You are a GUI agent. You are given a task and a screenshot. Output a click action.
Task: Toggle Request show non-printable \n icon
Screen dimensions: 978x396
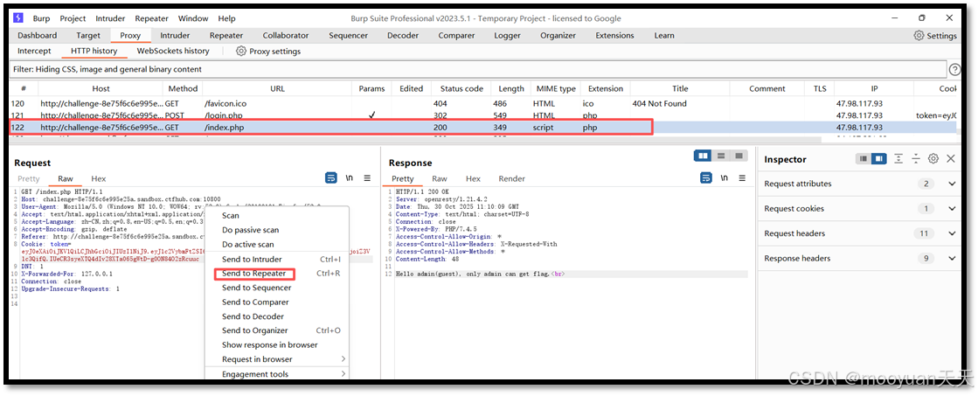click(350, 177)
